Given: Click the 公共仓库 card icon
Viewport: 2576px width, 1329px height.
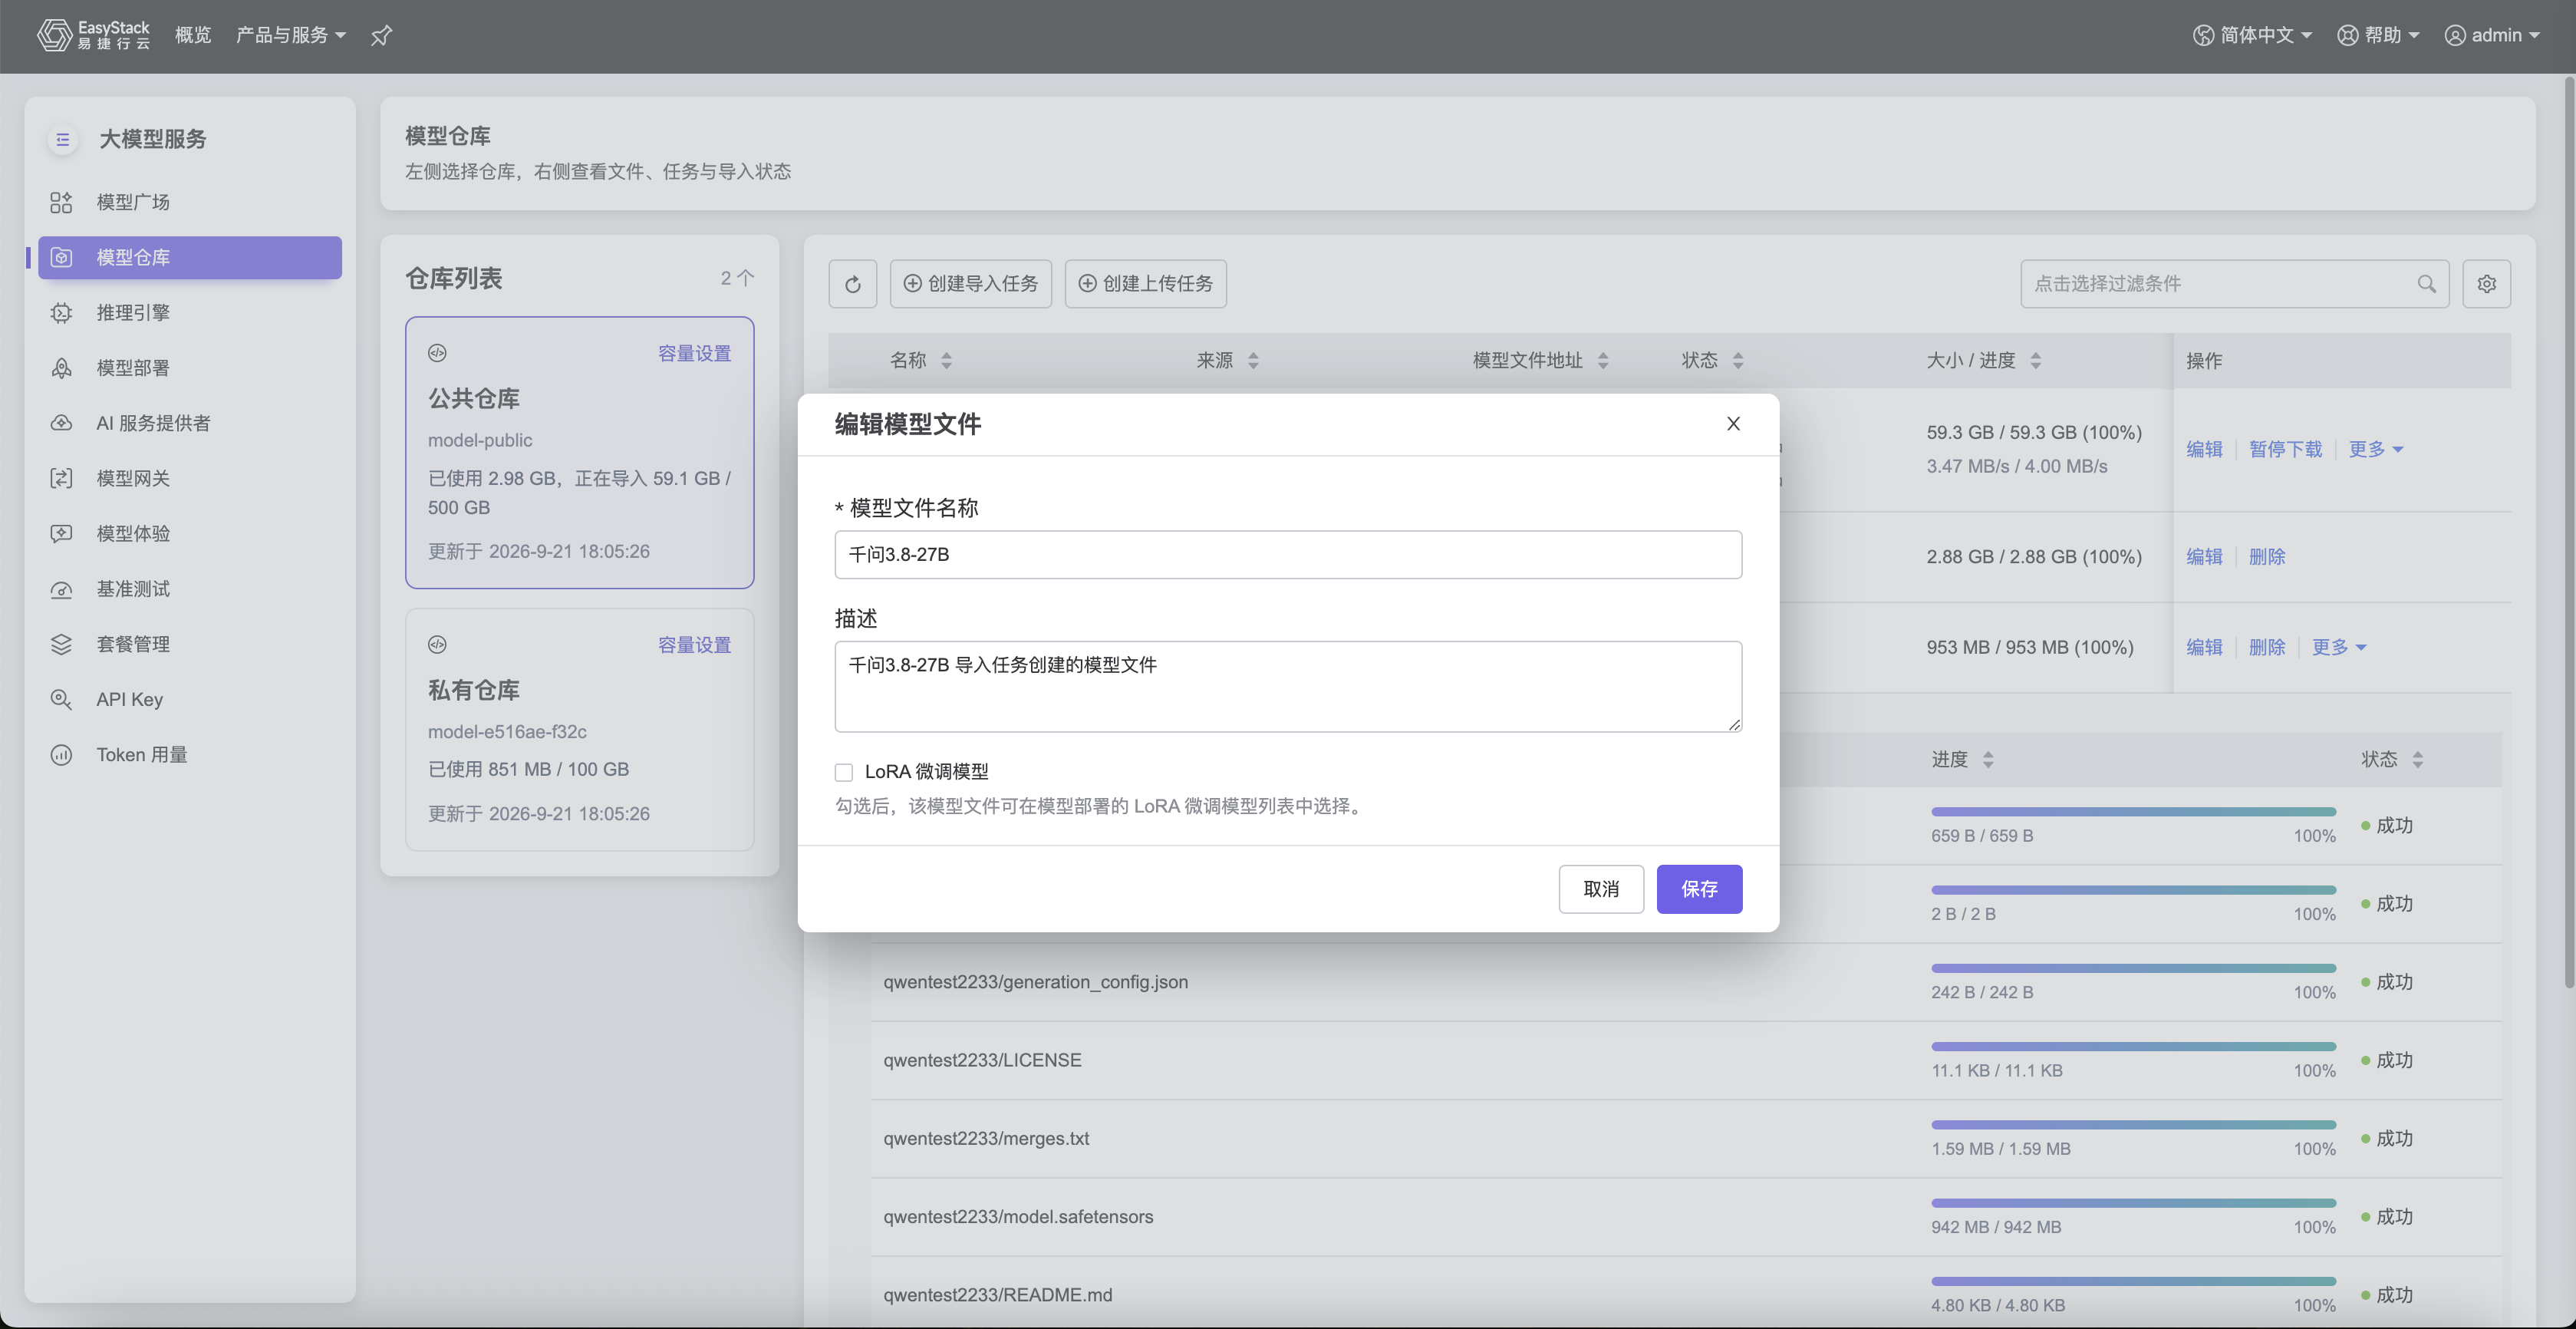Looking at the screenshot, I should coord(437,353).
